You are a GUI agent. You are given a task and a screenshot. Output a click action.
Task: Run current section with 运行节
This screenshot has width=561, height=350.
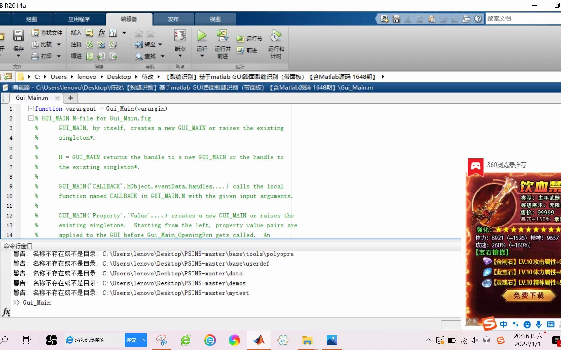(248, 38)
